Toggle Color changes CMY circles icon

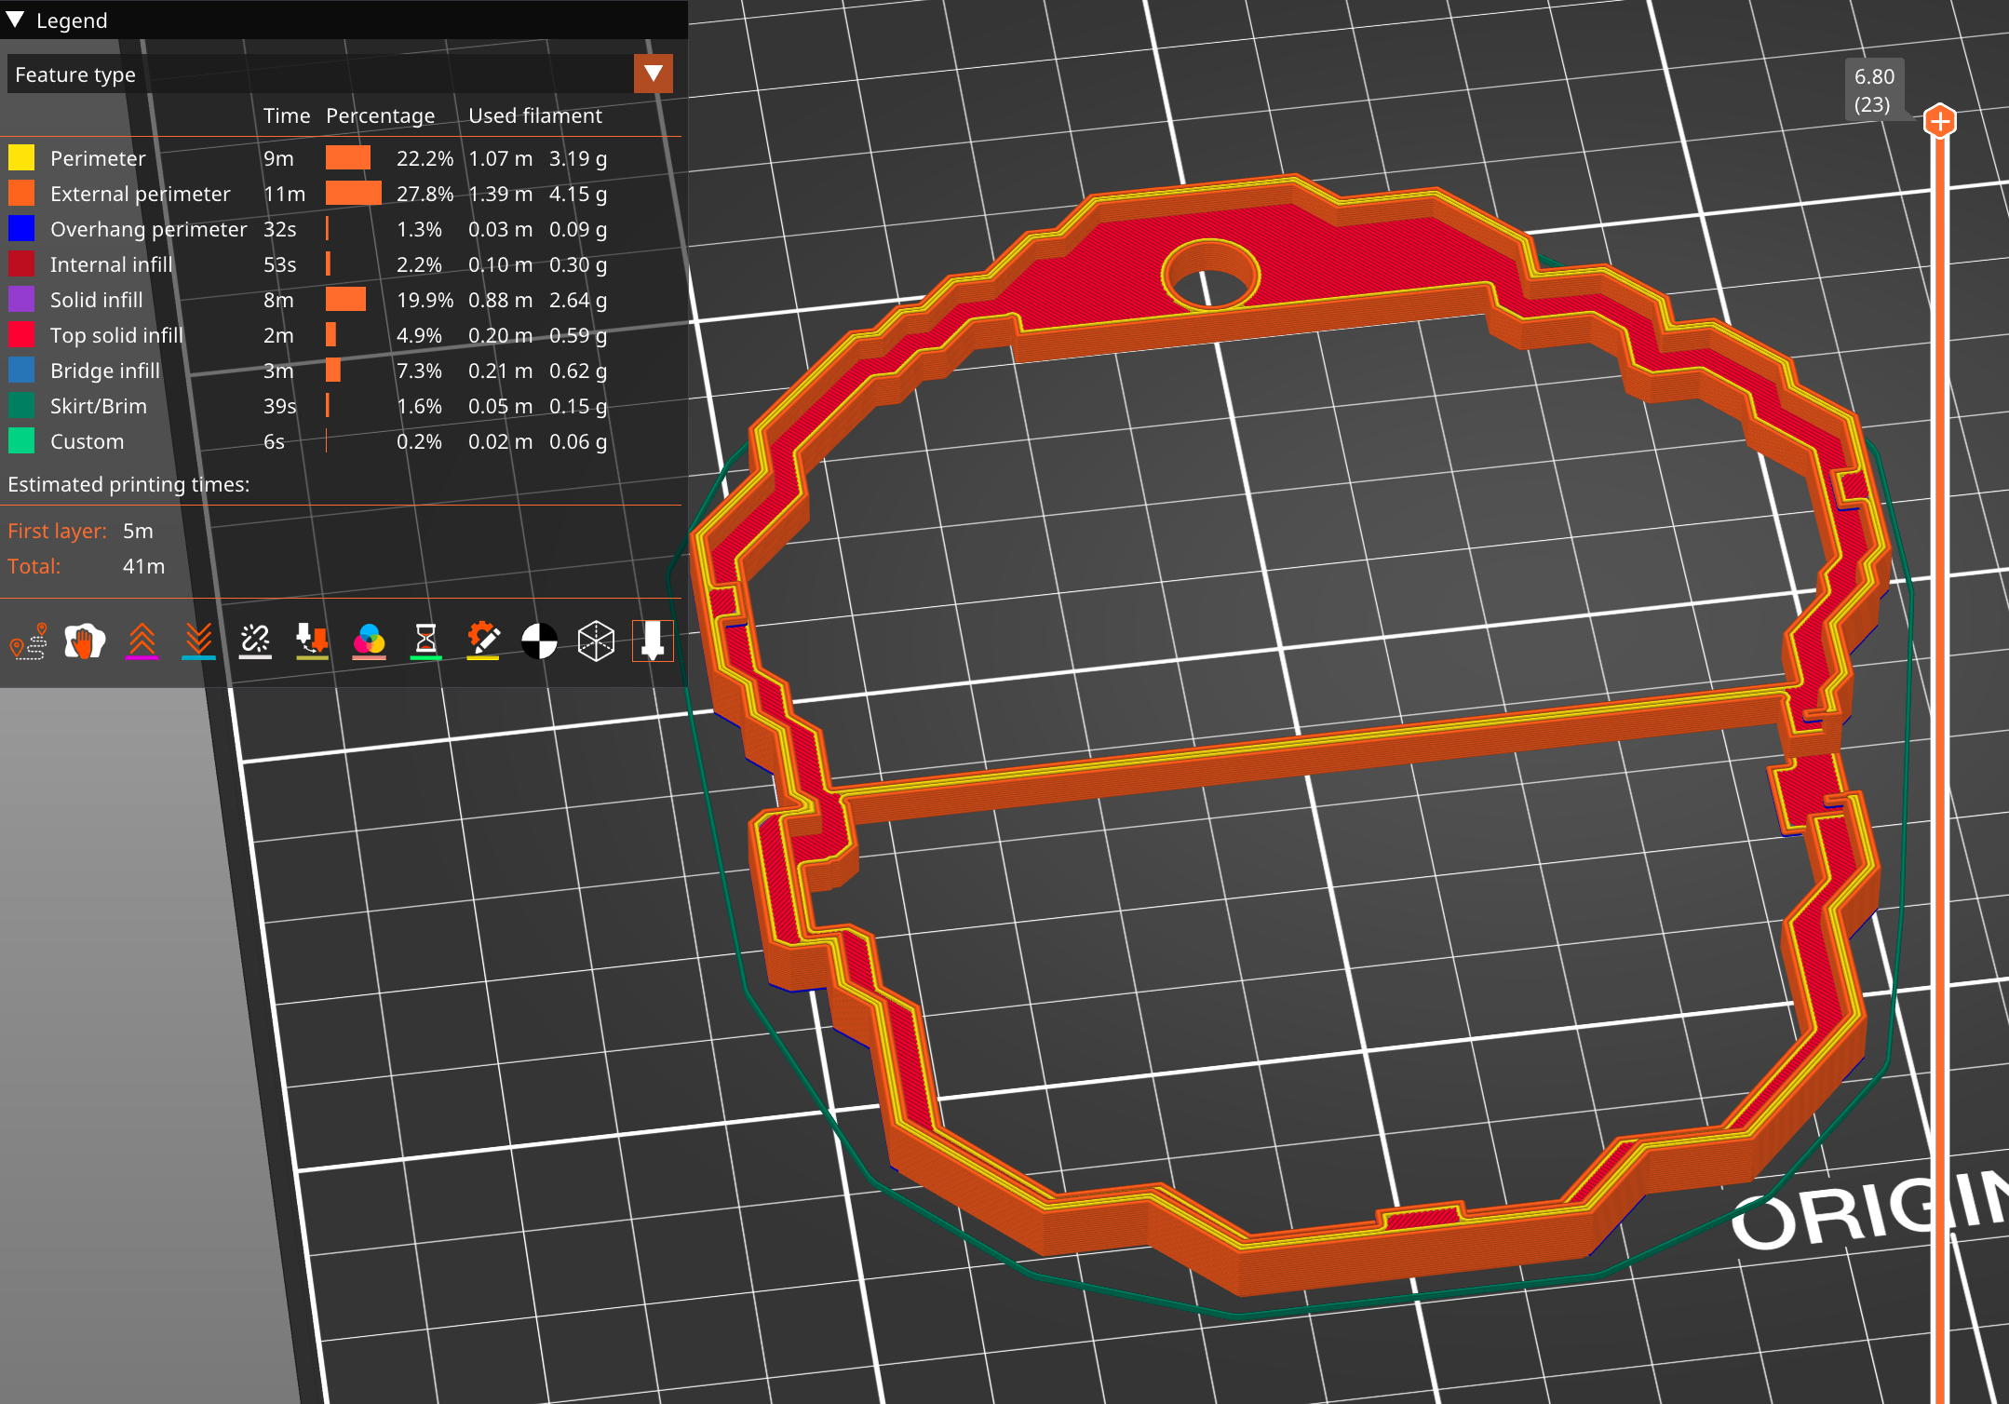370,641
